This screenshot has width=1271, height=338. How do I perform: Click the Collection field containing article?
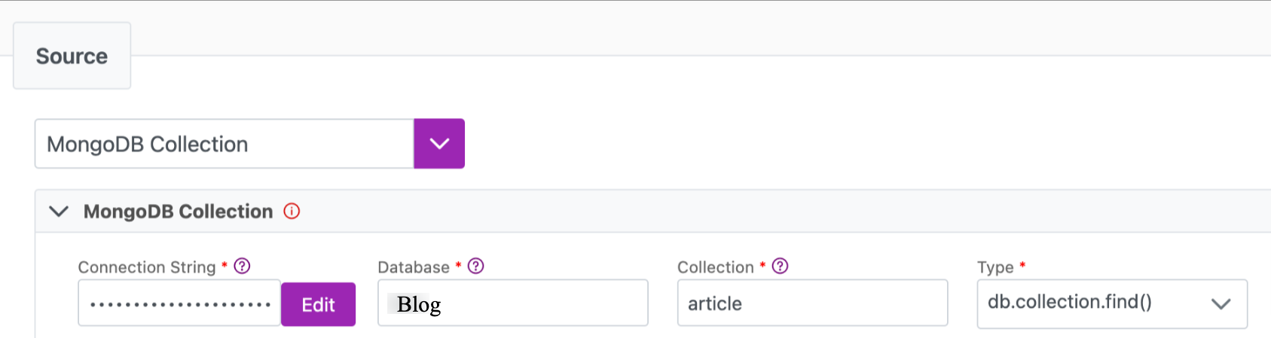812,303
